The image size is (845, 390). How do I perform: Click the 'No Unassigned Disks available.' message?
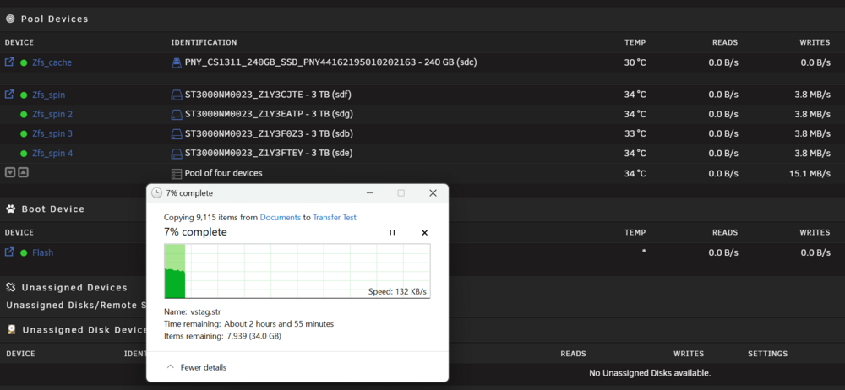click(x=650, y=373)
